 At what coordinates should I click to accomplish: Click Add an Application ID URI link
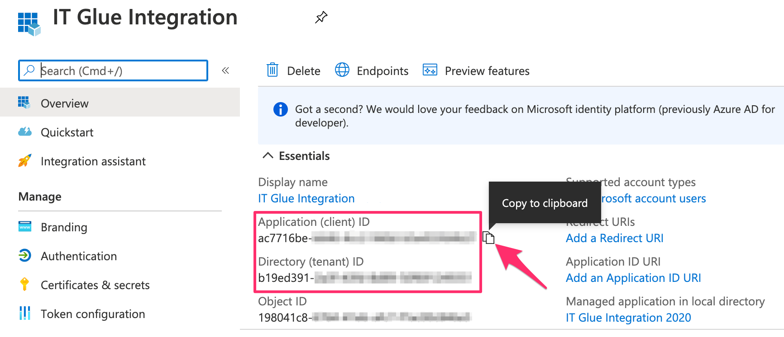point(633,278)
